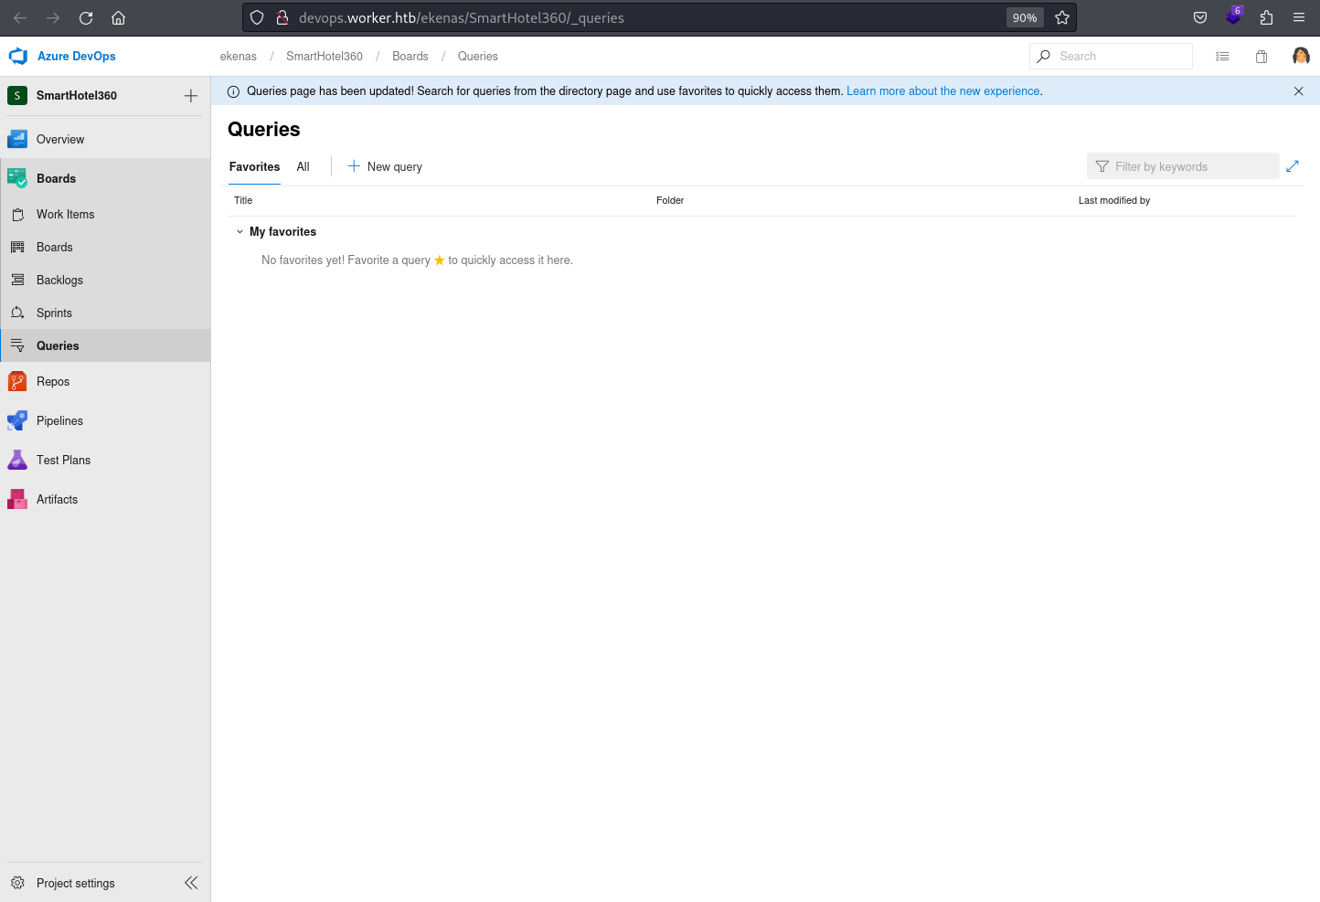Click the Azure DevOps logo icon
The width and height of the screenshot is (1320, 902).
(x=18, y=56)
